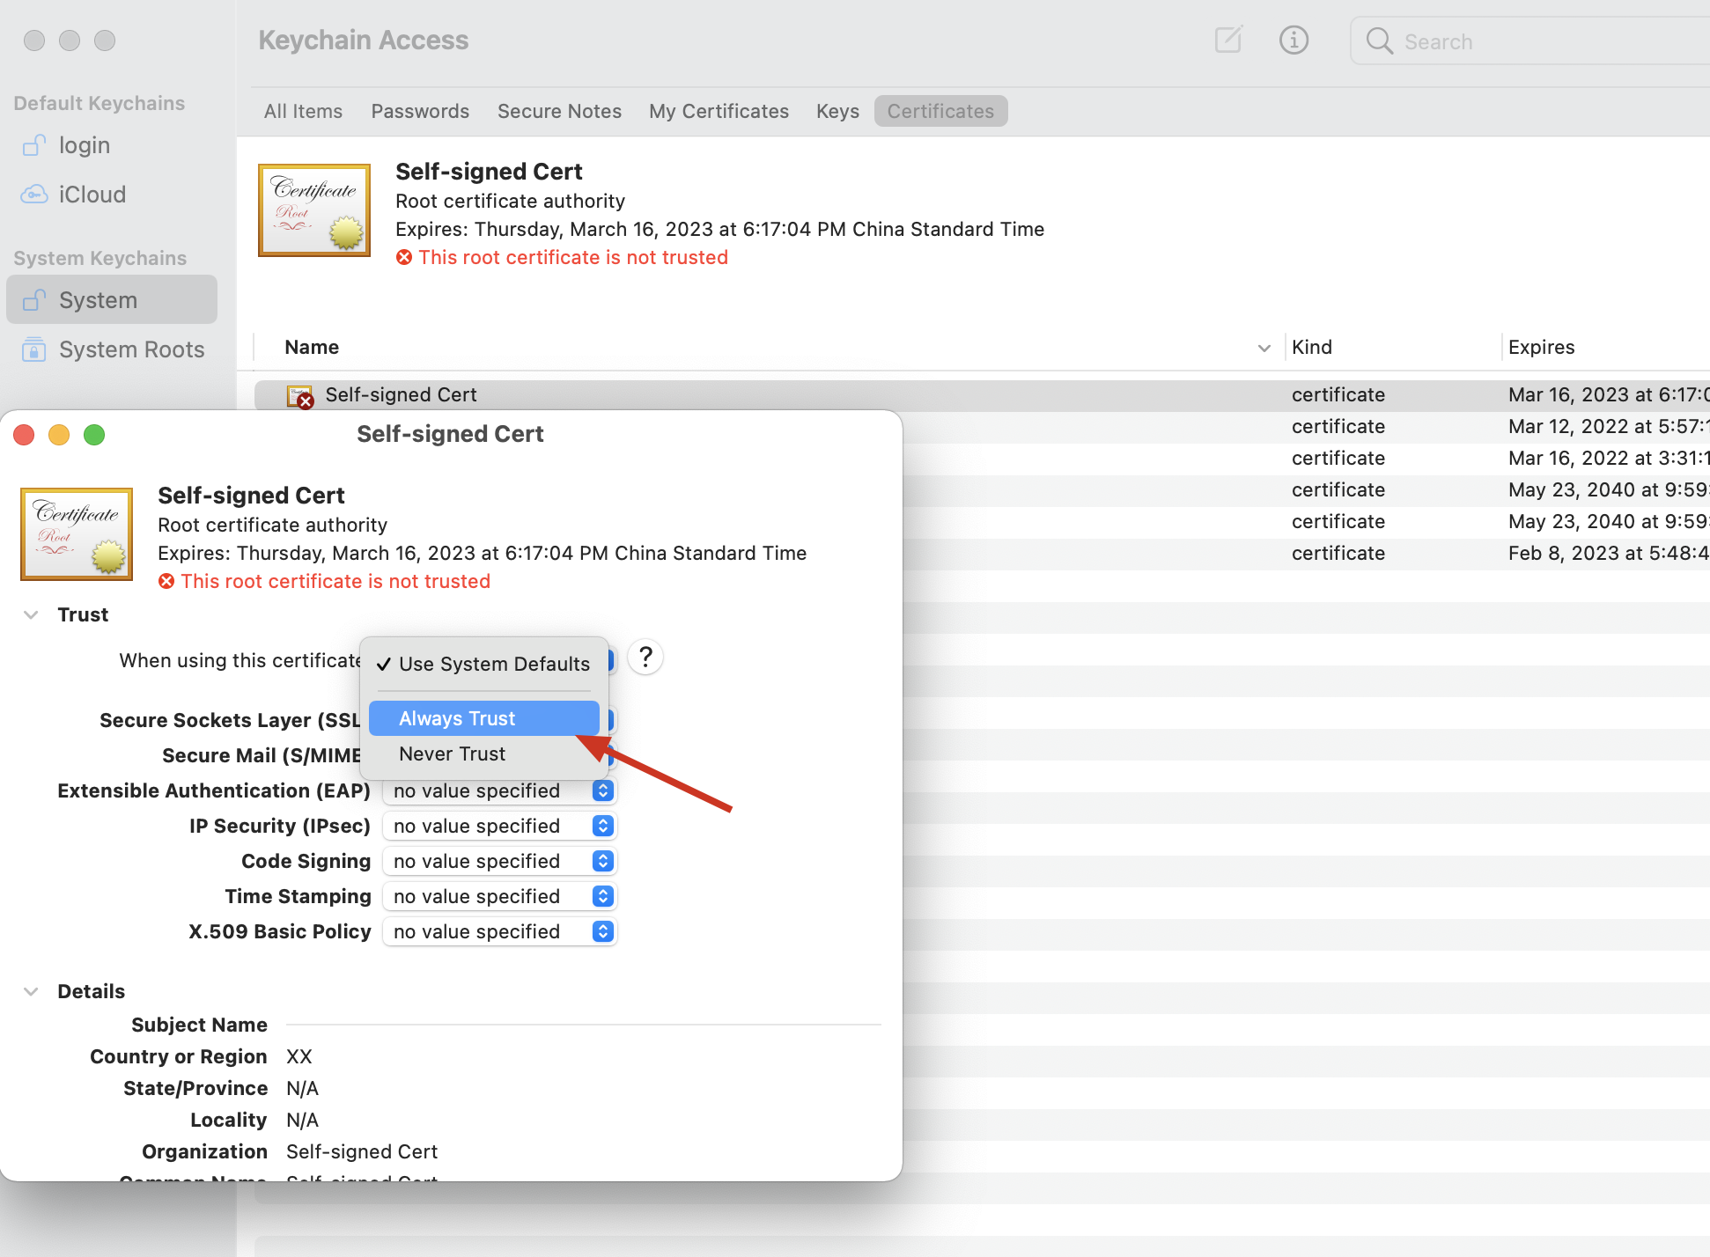
Task: Choose Never Trust from the menu
Action: (x=452, y=753)
